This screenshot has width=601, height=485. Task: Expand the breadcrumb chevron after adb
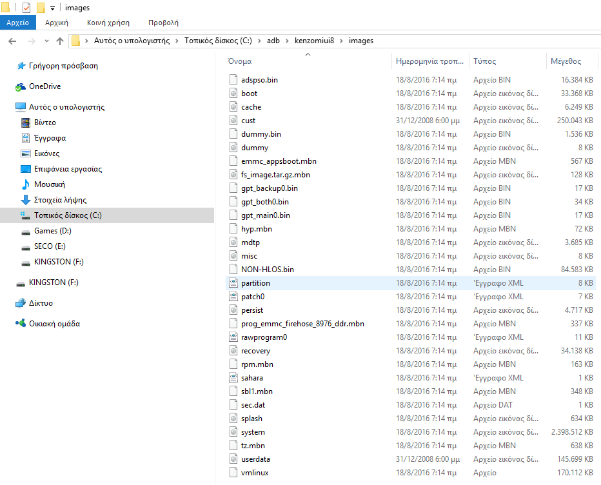(x=288, y=41)
